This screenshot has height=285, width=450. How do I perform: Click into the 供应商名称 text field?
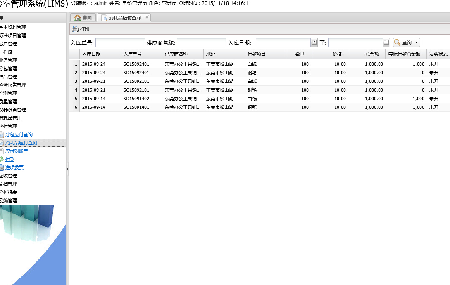[201, 42]
